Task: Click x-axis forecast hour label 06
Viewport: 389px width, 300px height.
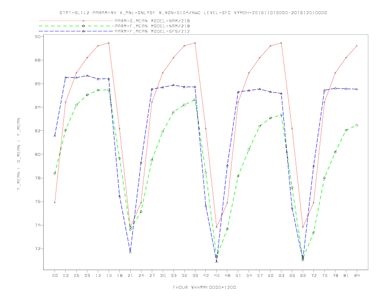Action: click(77, 275)
